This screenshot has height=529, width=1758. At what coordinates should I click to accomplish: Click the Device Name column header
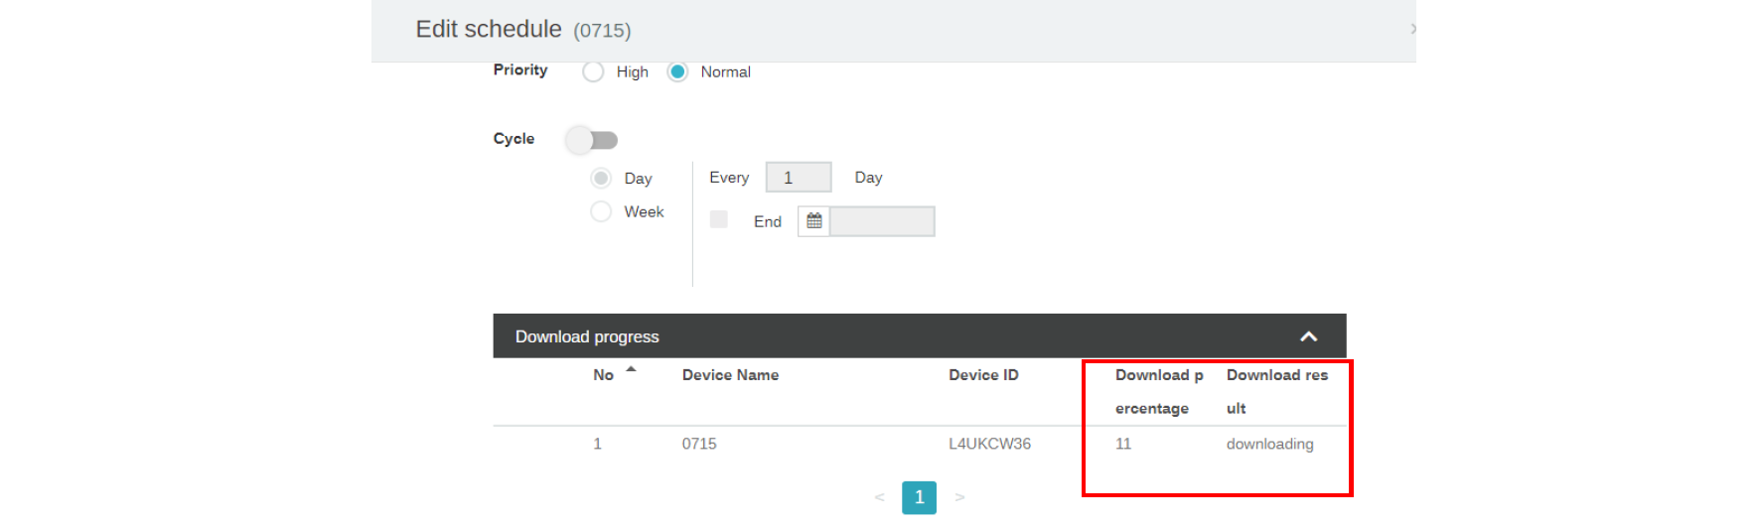coord(730,375)
